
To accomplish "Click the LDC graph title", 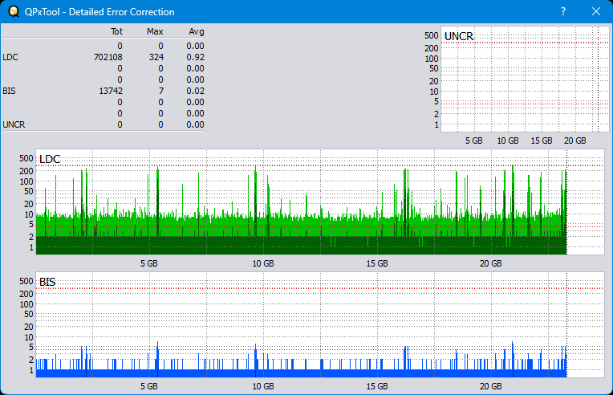I will pyautogui.click(x=50, y=159).
